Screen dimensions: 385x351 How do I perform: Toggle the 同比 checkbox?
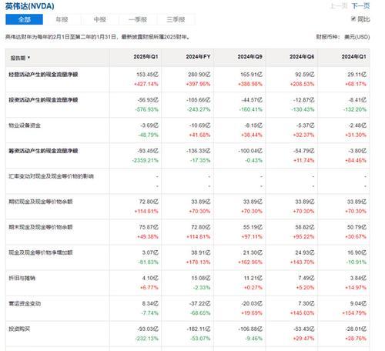(353, 18)
